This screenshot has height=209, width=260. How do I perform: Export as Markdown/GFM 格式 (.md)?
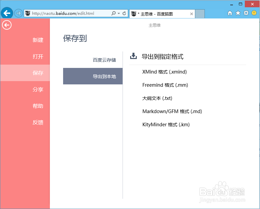tap(172, 111)
